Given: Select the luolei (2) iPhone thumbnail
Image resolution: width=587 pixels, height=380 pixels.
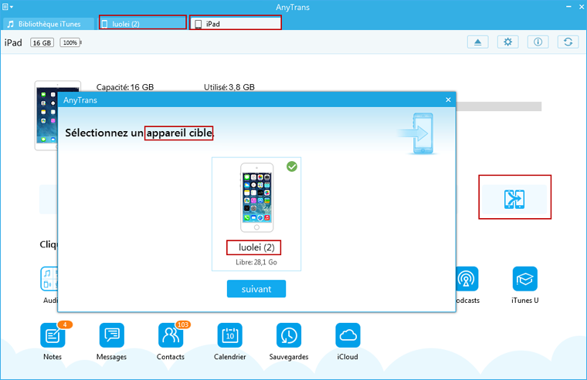Looking at the screenshot, I should (256, 197).
